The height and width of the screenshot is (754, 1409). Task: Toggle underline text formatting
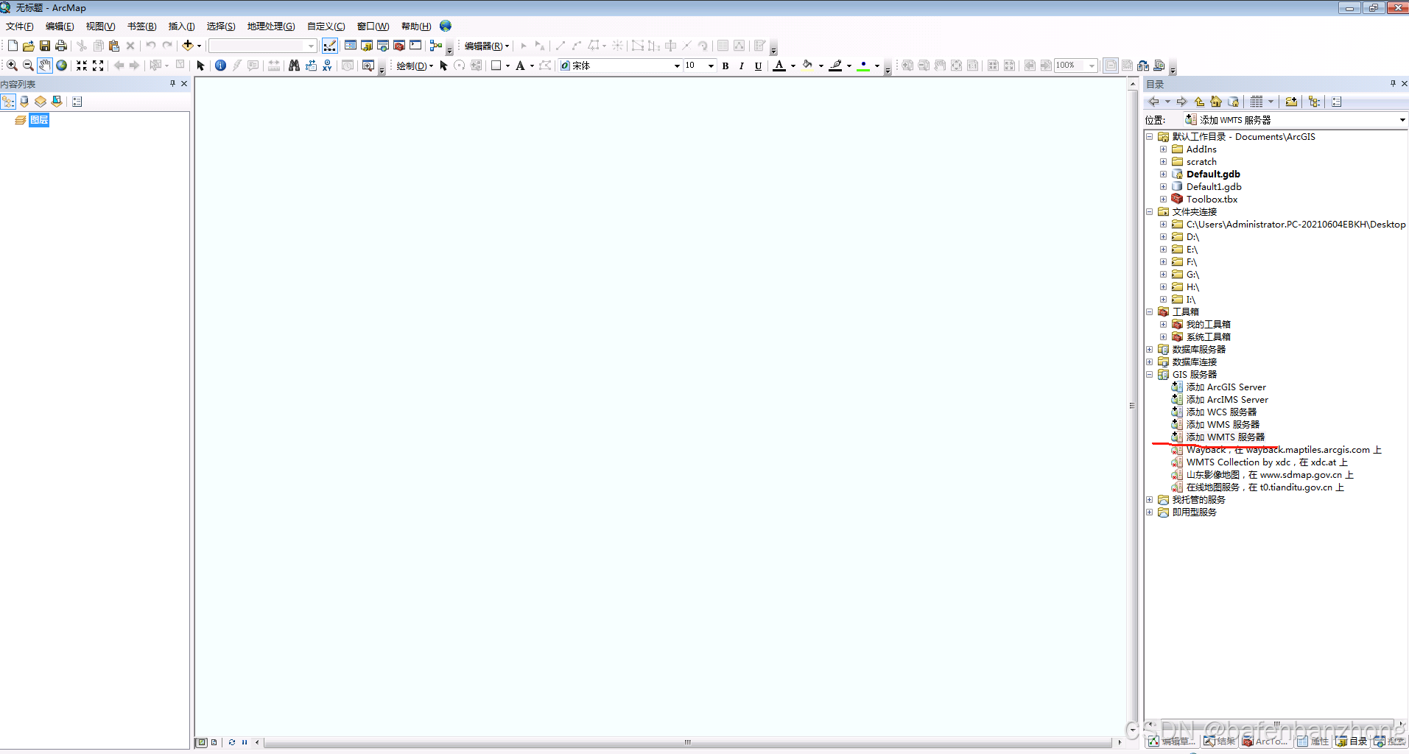pos(758,66)
